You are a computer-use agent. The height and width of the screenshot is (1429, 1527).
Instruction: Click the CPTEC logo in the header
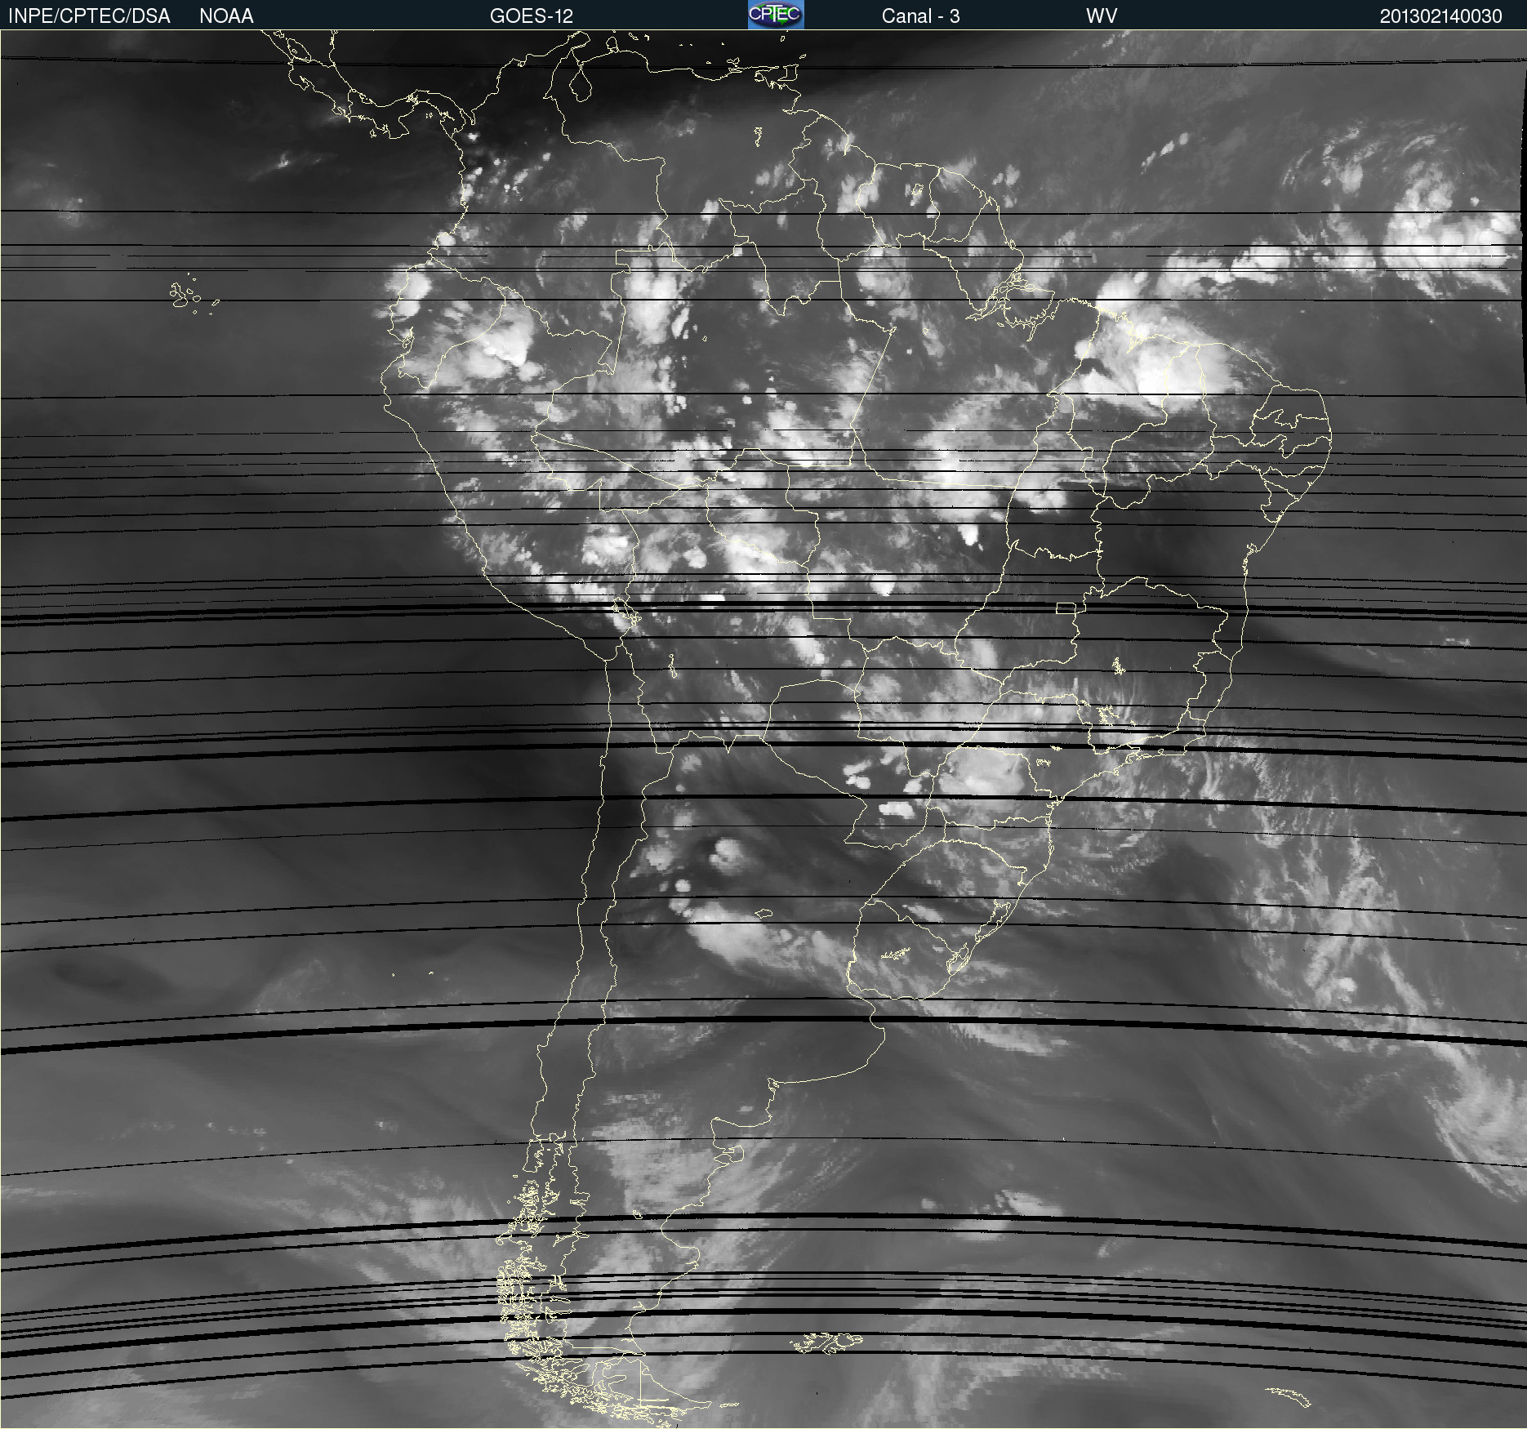pos(775,15)
